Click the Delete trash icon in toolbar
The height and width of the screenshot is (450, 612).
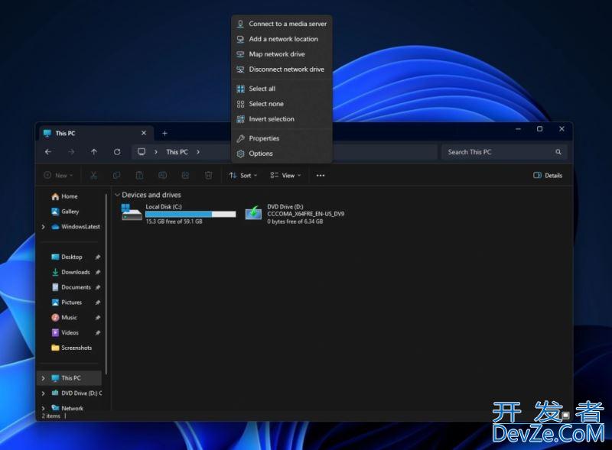[x=208, y=175]
